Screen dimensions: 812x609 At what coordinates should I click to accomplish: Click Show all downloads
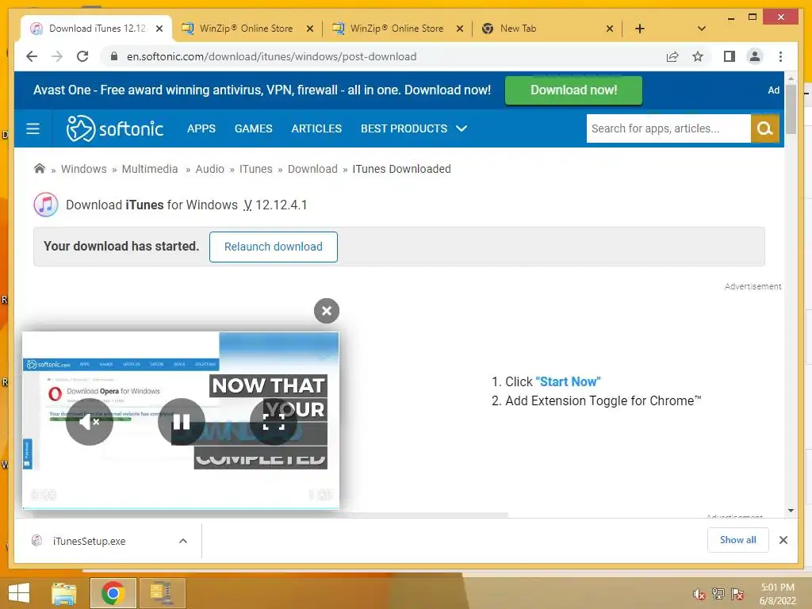pos(737,539)
